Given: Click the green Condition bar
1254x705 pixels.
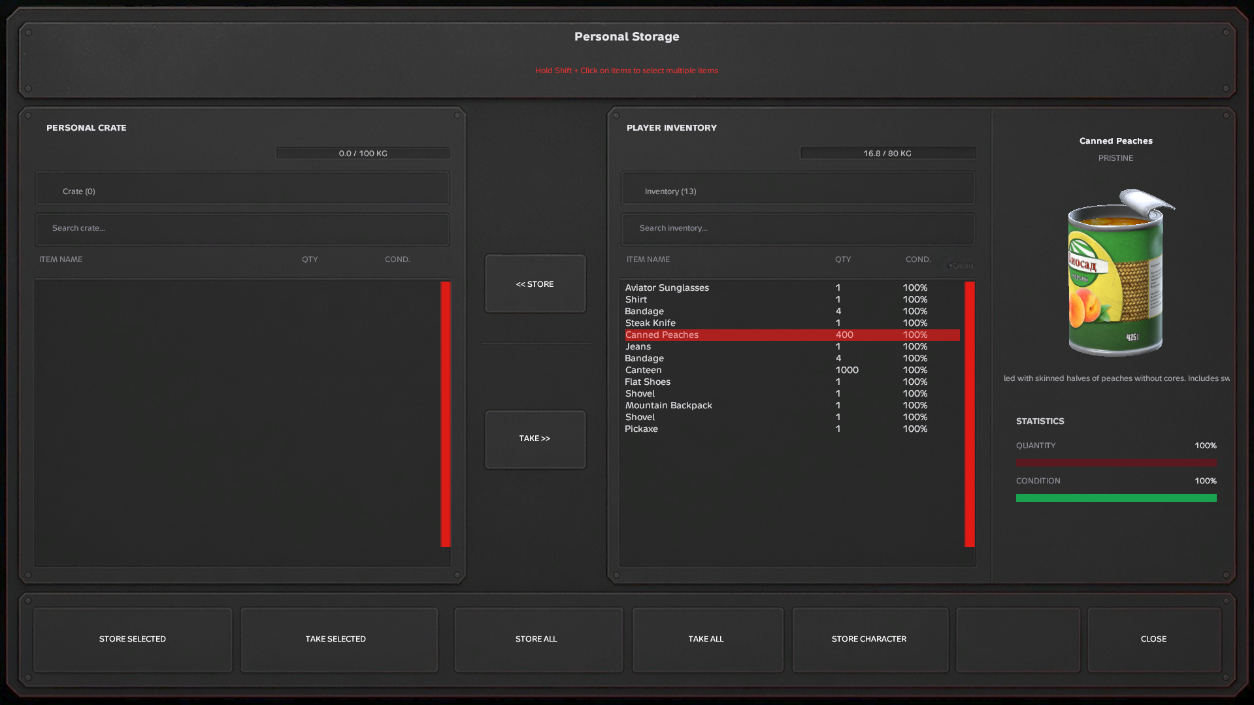Looking at the screenshot, I should point(1116,498).
